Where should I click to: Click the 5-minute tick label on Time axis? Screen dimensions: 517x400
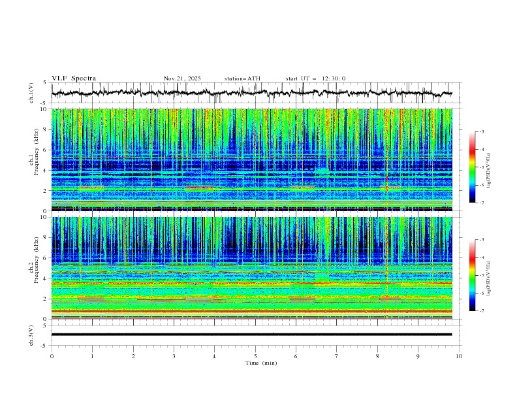pyautogui.click(x=255, y=356)
